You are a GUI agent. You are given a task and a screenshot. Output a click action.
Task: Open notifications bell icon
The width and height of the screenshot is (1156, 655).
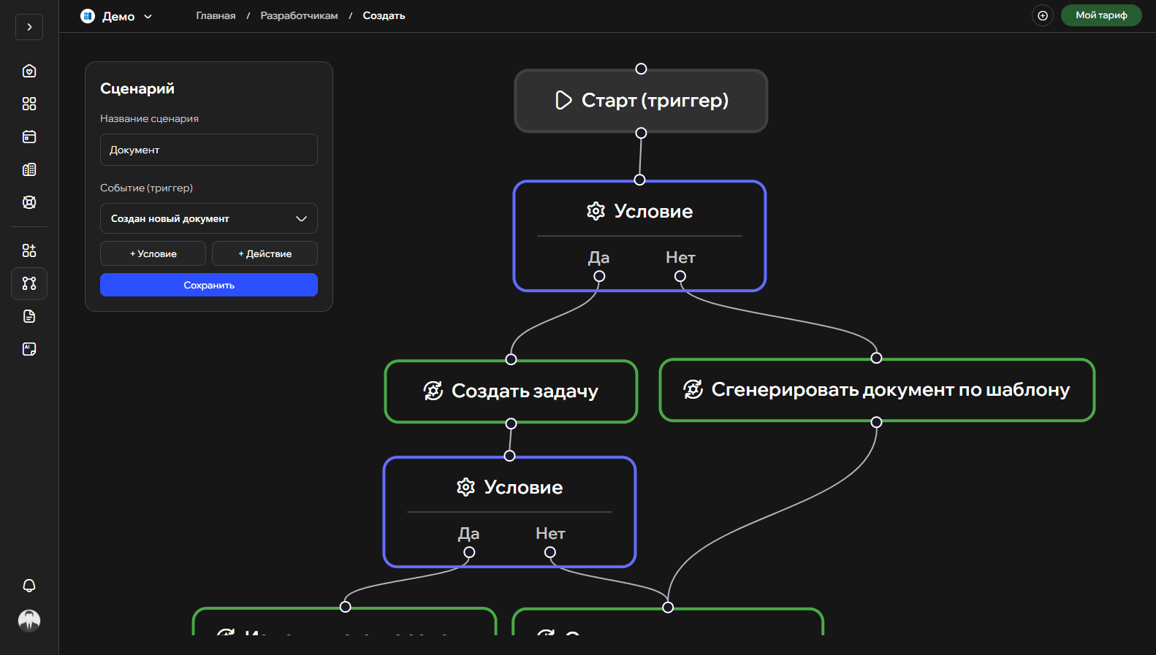point(29,586)
